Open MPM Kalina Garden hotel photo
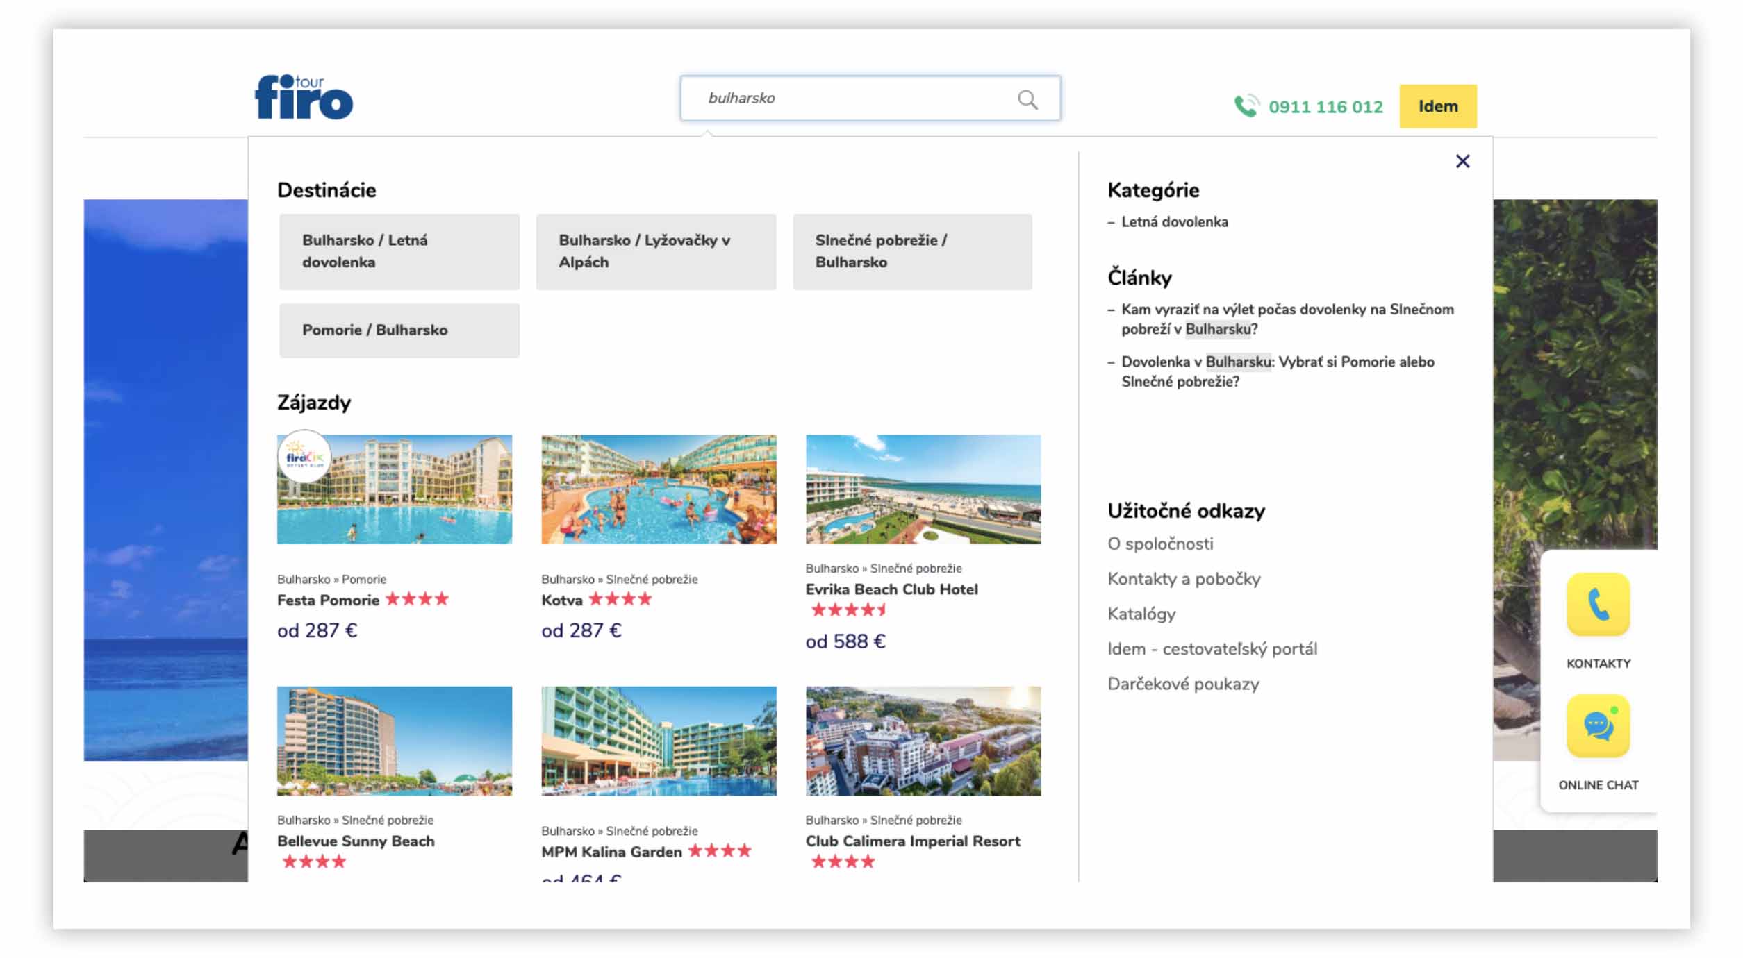The image size is (1743, 958). click(x=659, y=741)
